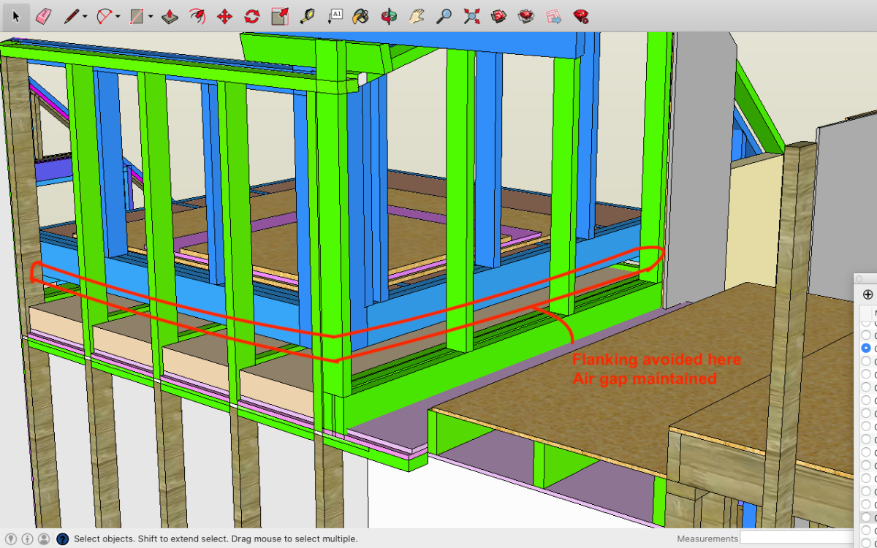Image resolution: width=877 pixels, height=548 pixels.
Task: Expand the Arc tool dropdown arrow
Action: (x=118, y=17)
